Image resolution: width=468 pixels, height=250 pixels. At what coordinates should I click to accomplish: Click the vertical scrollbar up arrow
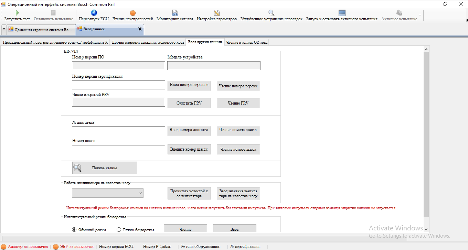(426, 49)
